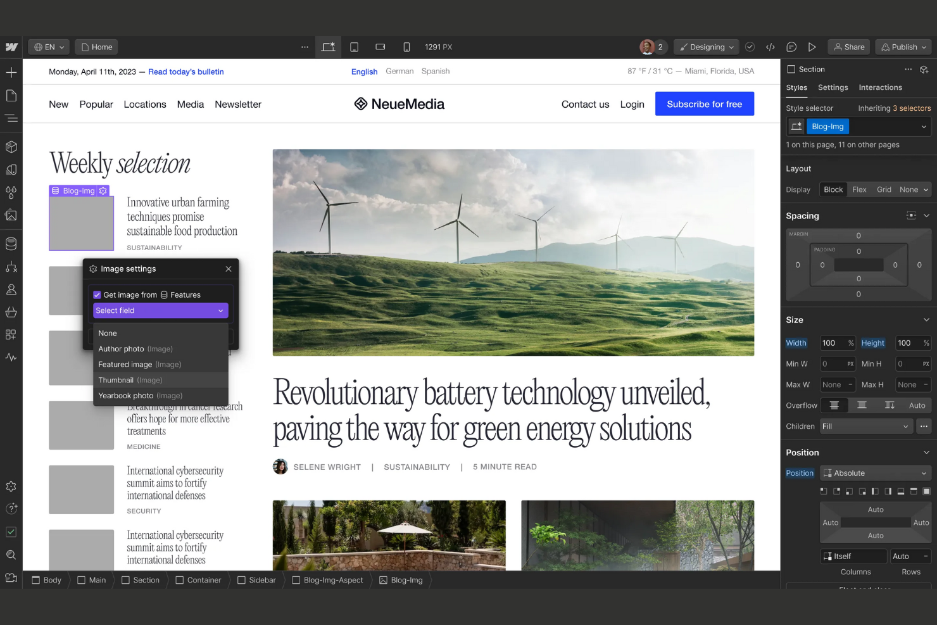Switch to the tablet breakpoint view

click(355, 47)
